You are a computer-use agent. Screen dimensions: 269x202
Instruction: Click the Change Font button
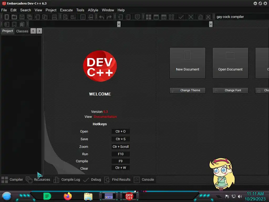[230, 90]
